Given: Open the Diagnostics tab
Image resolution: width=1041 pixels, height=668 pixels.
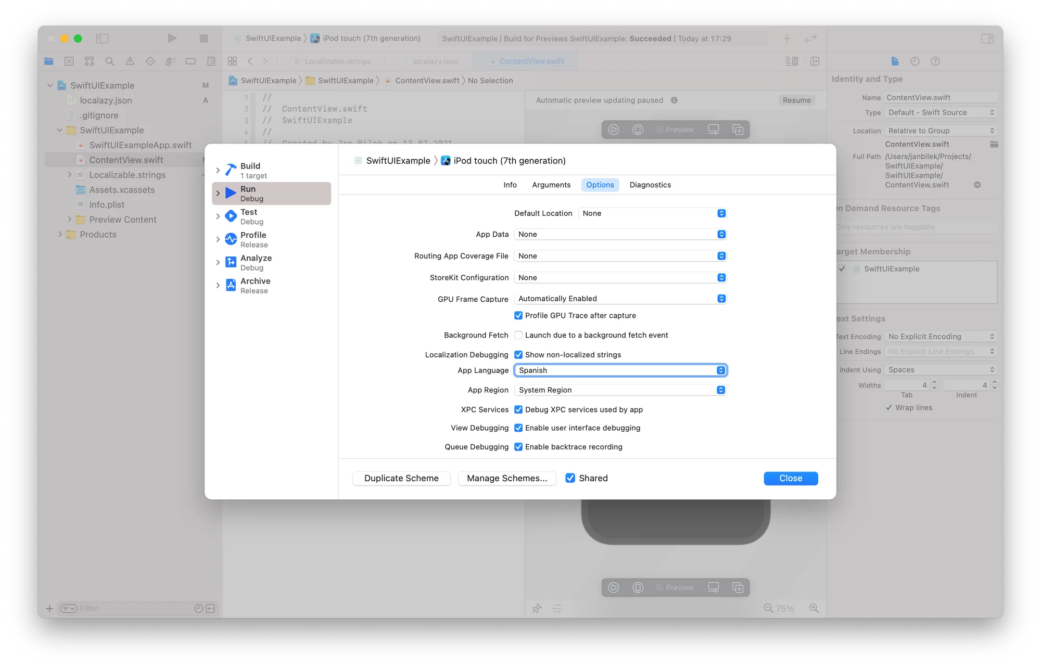Looking at the screenshot, I should point(650,185).
